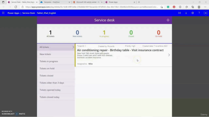Click the browser address bar URL
The image size is (209, 117).
click(91, 7)
